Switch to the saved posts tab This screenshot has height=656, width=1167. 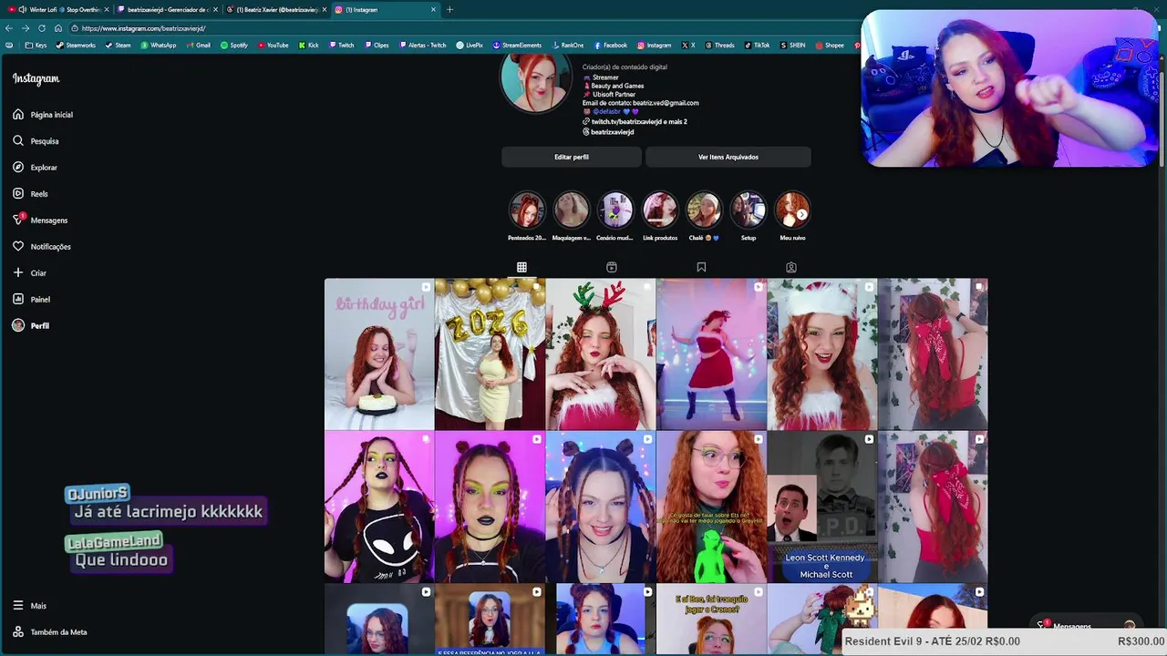point(701,267)
